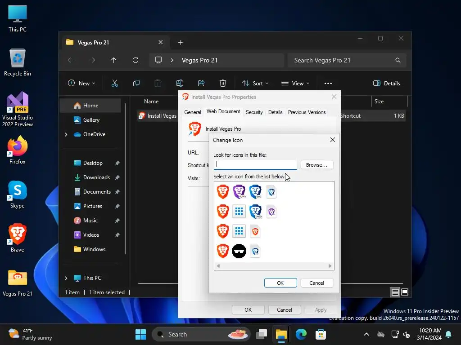
Task: Select the Recycle Bin desktop icon
Action: 18,62
